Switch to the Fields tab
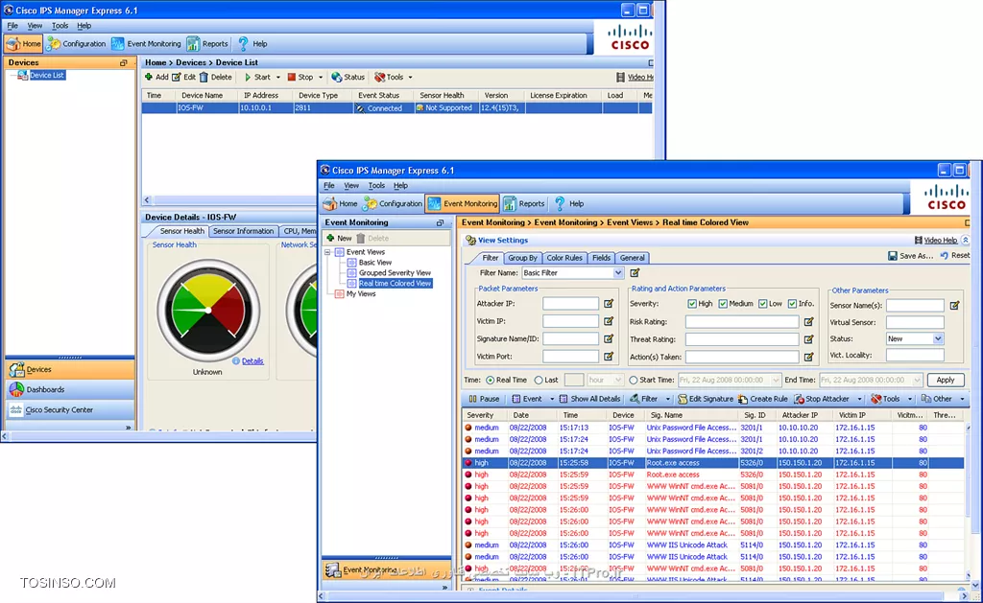The width and height of the screenshot is (983, 603). point(601,258)
